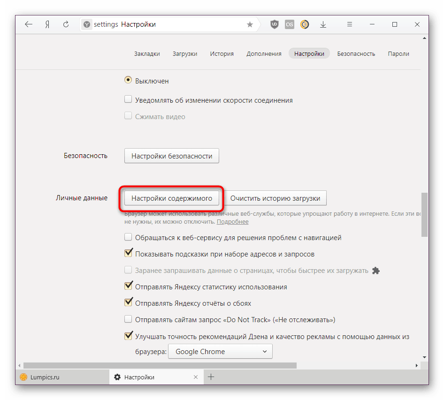Uncheck send Yandex usage statistics
Screen dimensions: 444x400
click(x=128, y=286)
